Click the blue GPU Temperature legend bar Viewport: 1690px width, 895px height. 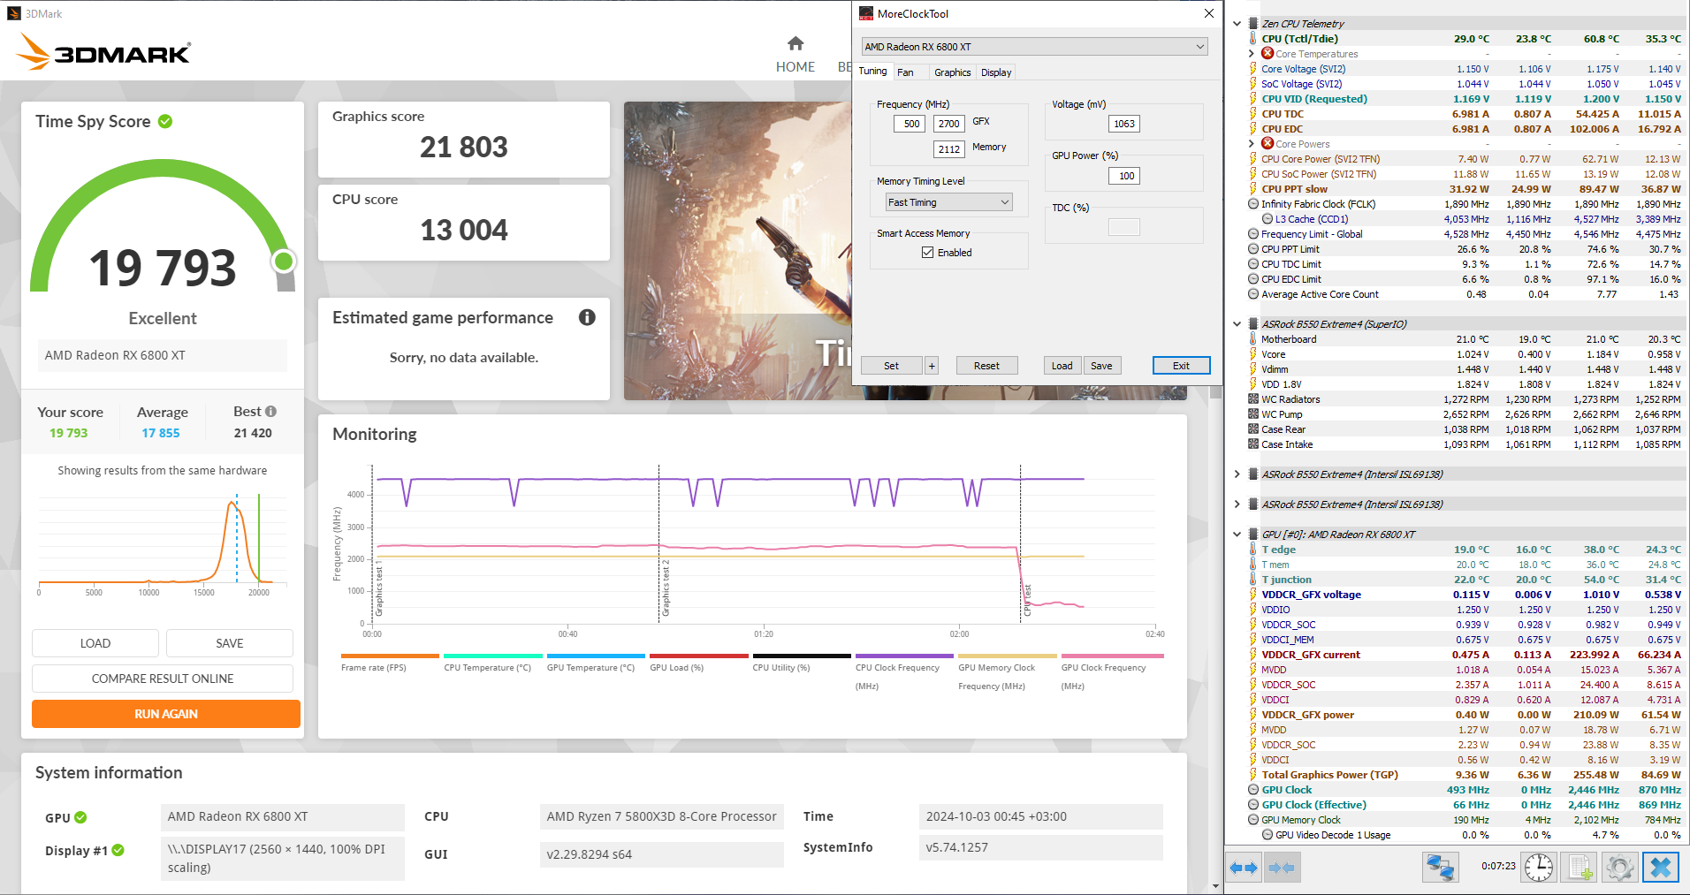(596, 656)
